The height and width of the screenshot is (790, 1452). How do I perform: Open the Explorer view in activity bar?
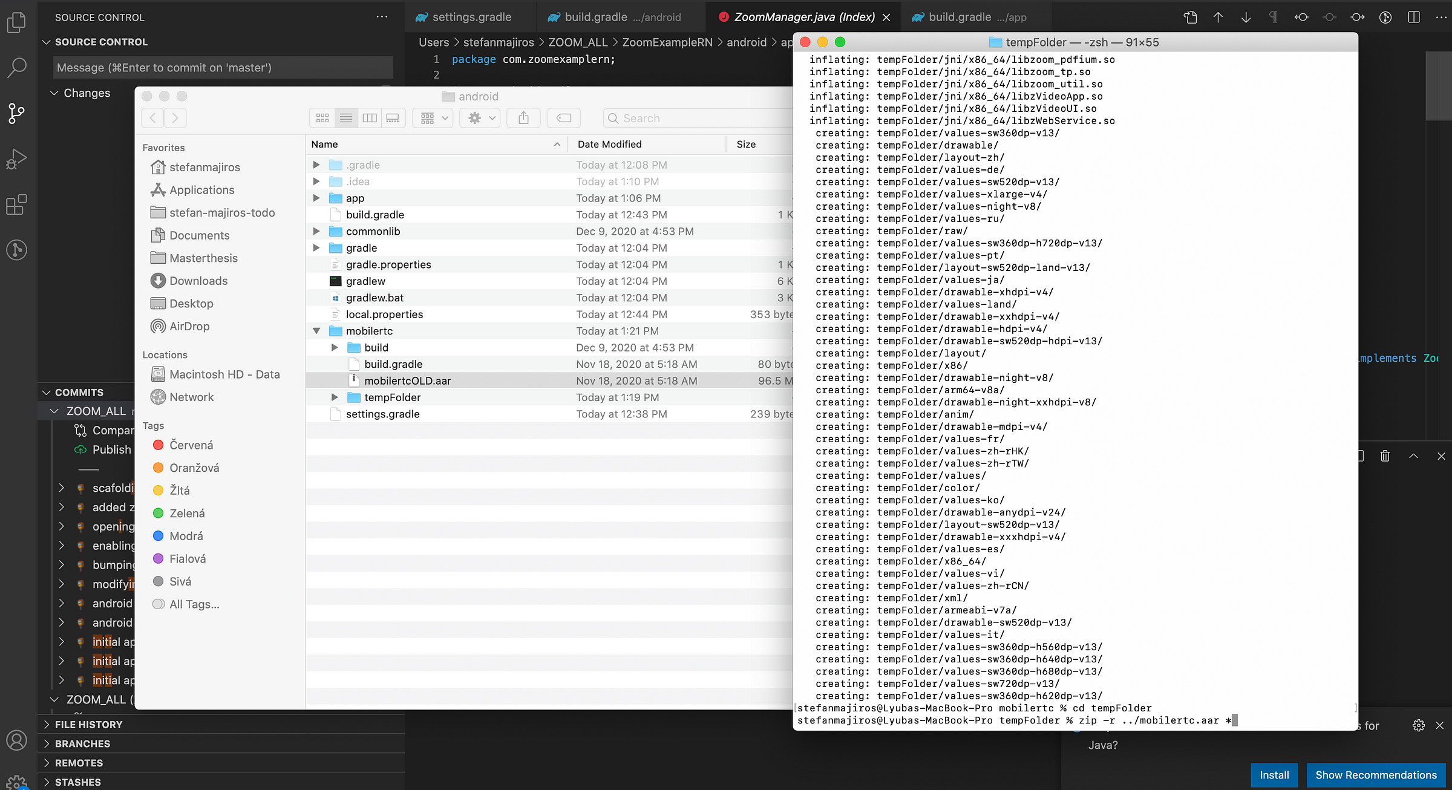(16, 23)
